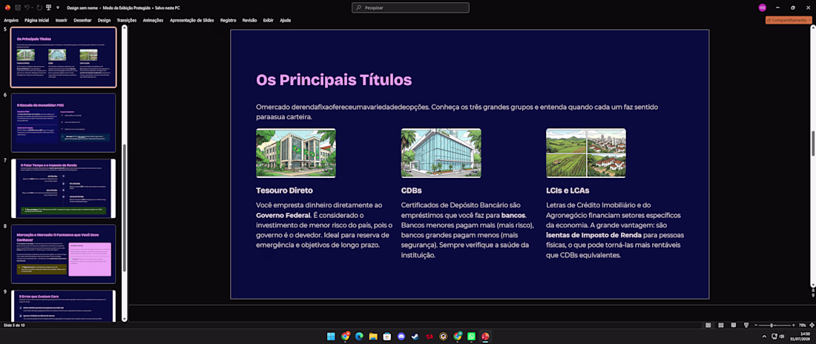Click the slide title Os Principais Títulos
This screenshot has width=816, height=344.
(x=334, y=79)
